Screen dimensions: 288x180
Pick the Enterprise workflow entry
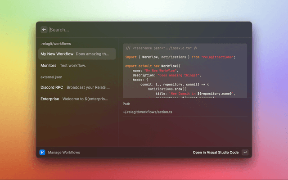click(x=50, y=99)
